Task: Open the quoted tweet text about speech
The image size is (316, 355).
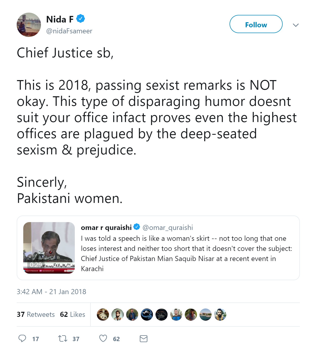Action: (186, 253)
